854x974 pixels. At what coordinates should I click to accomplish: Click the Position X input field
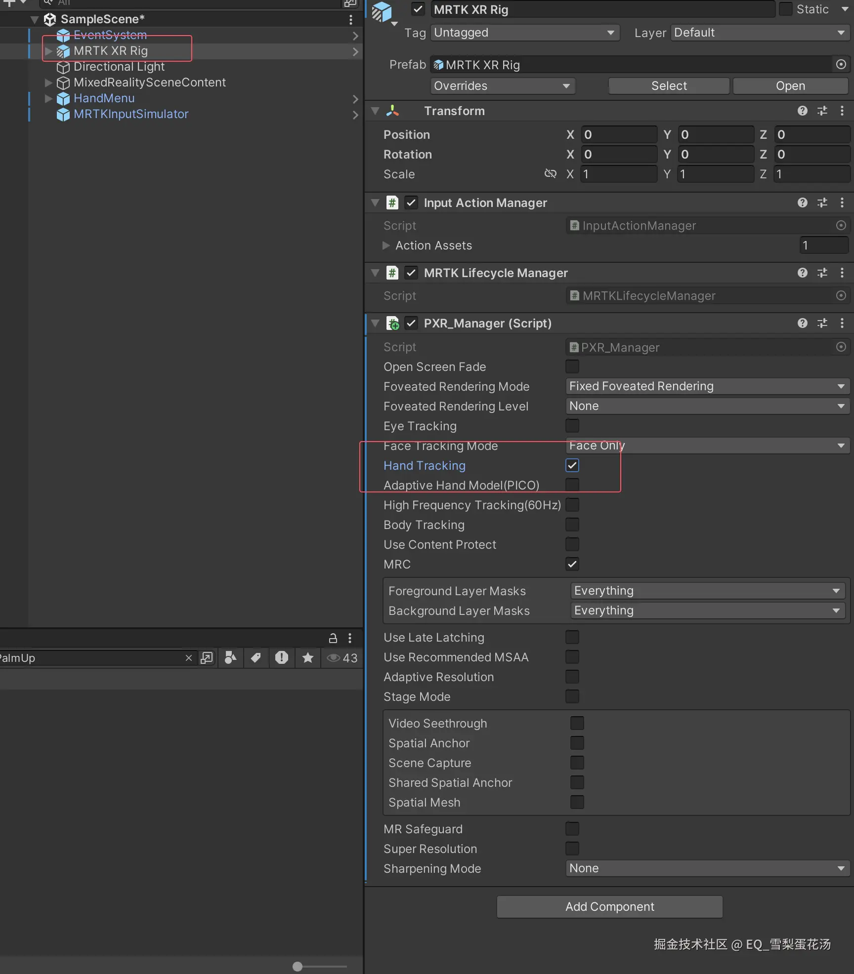click(619, 134)
